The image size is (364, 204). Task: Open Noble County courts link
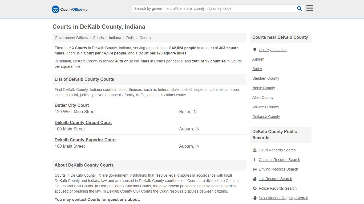264,88
